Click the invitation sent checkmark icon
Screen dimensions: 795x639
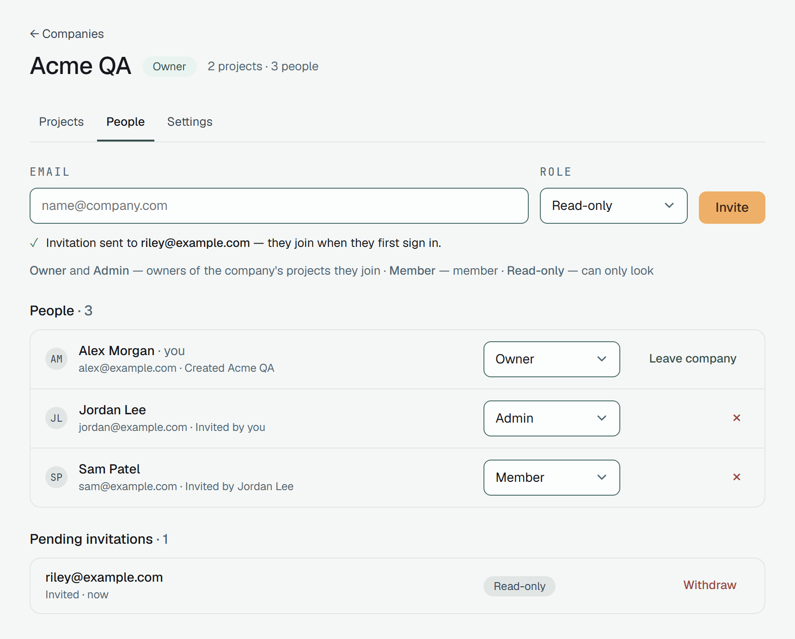34,243
